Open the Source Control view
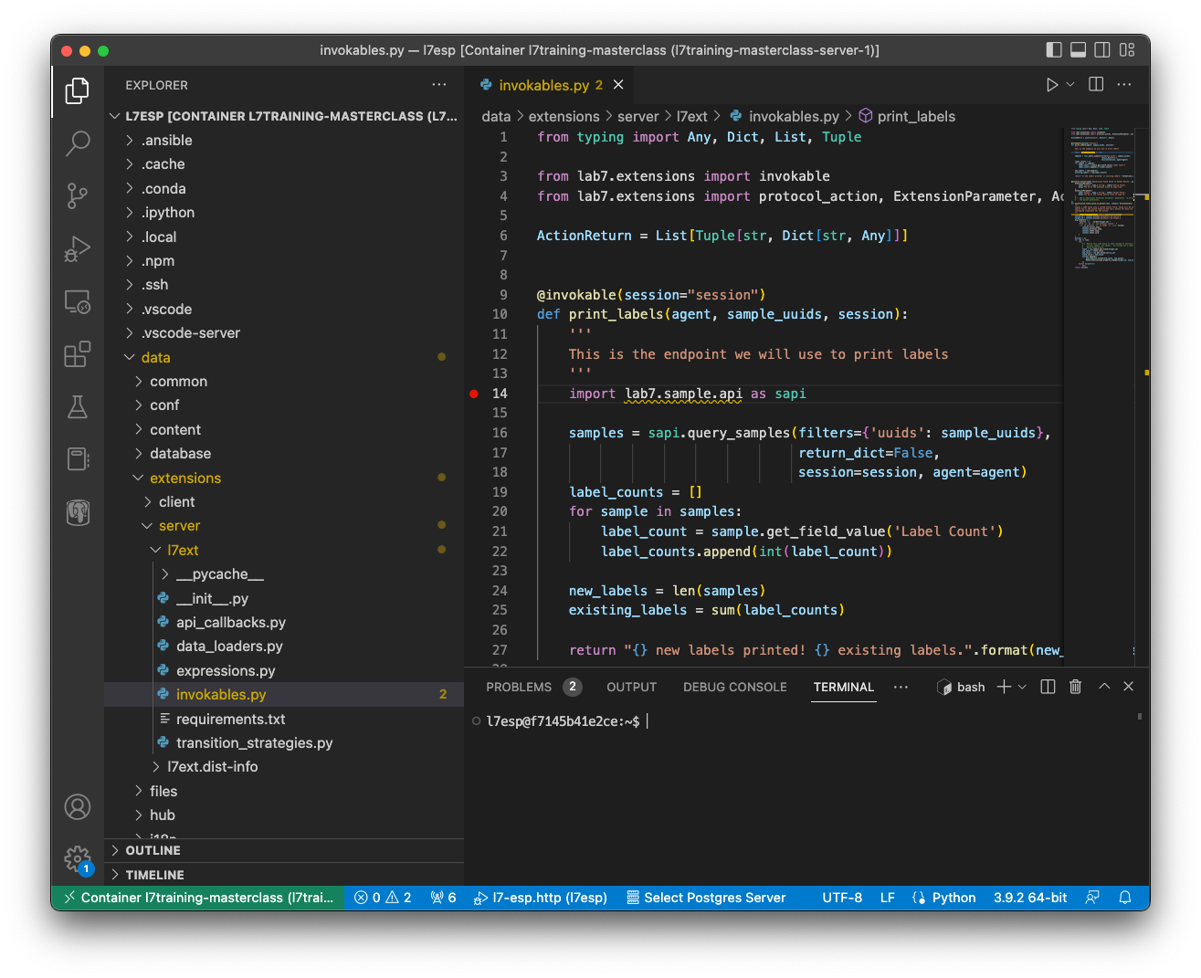The width and height of the screenshot is (1201, 978). click(78, 195)
